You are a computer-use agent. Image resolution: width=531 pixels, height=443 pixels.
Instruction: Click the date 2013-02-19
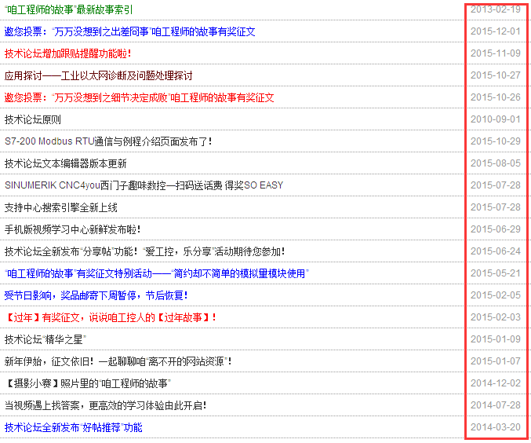tap(496, 9)
